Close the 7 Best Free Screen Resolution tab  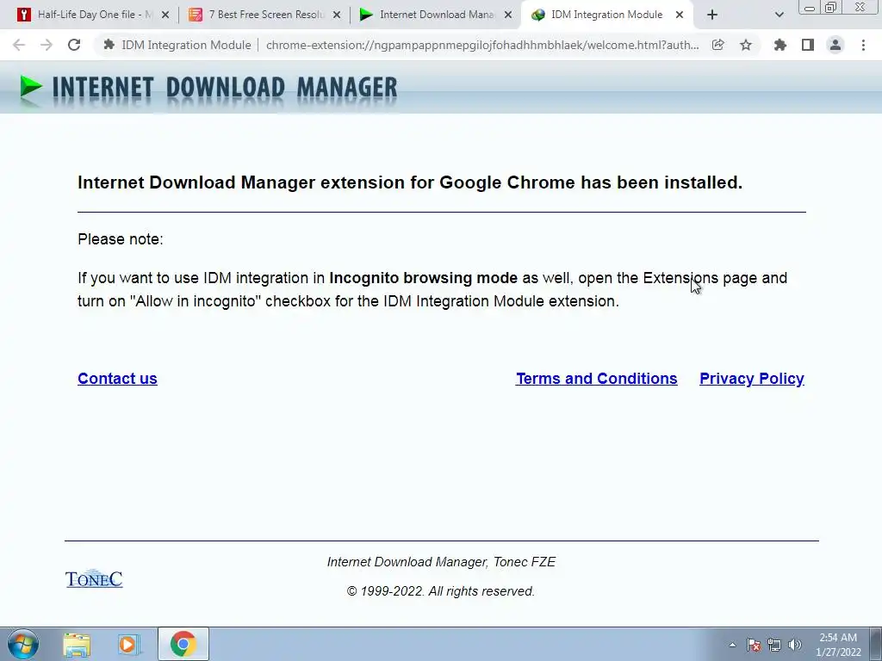pyautogui.click(x=337, y=15)
